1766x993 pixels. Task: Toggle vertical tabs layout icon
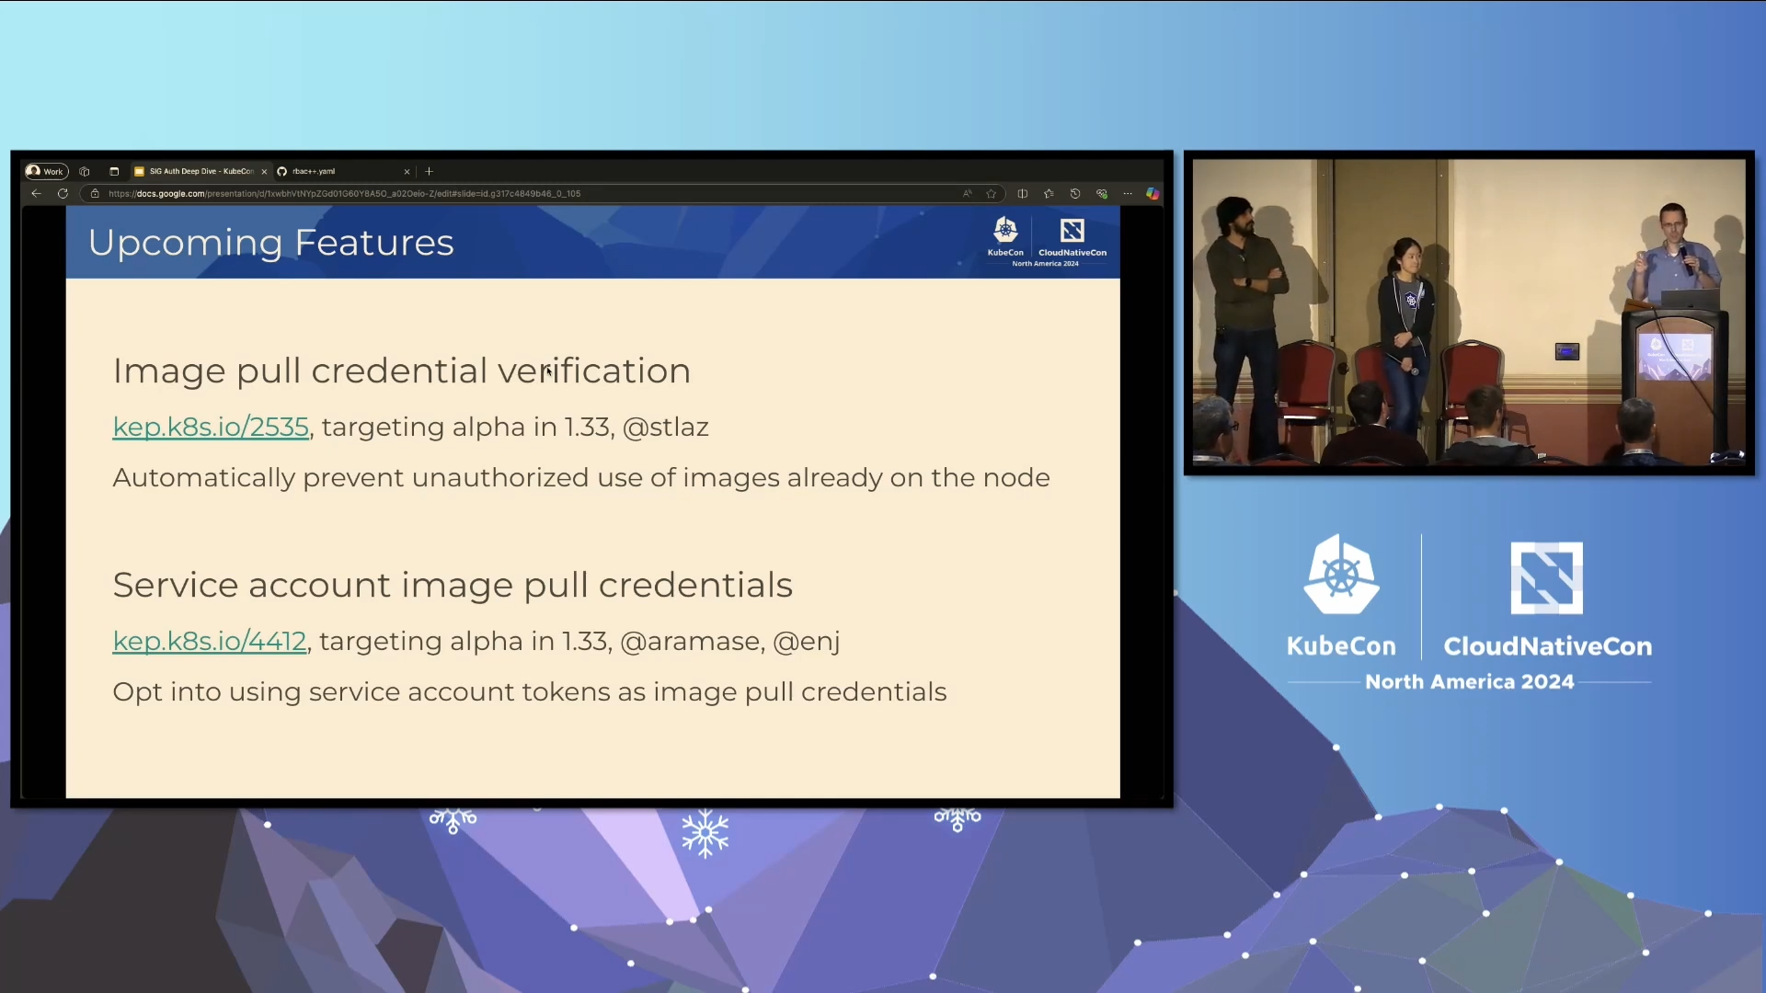click(x=115, y=171)
